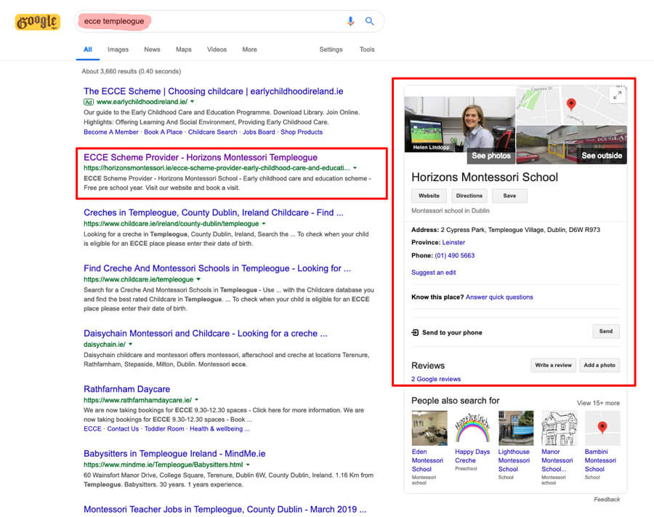Click 'View 15+ more' link
The height and width of the screenshot is (517, 654).
(x=598, y=403)
